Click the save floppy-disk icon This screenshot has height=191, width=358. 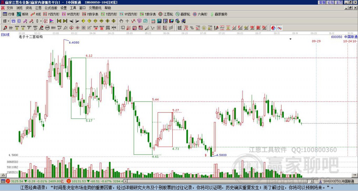[171, 21]
